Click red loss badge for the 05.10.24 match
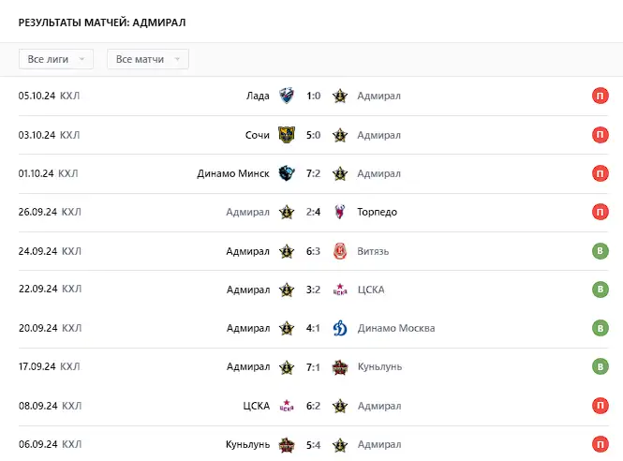 [600, 96]
